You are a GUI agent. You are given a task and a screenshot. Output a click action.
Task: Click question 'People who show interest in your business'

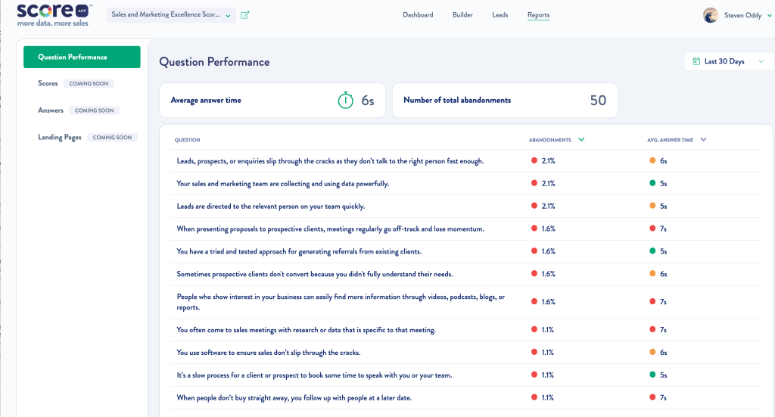point(341,302)
